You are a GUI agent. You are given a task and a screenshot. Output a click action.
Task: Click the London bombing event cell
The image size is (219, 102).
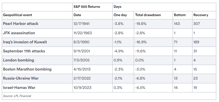18,60
